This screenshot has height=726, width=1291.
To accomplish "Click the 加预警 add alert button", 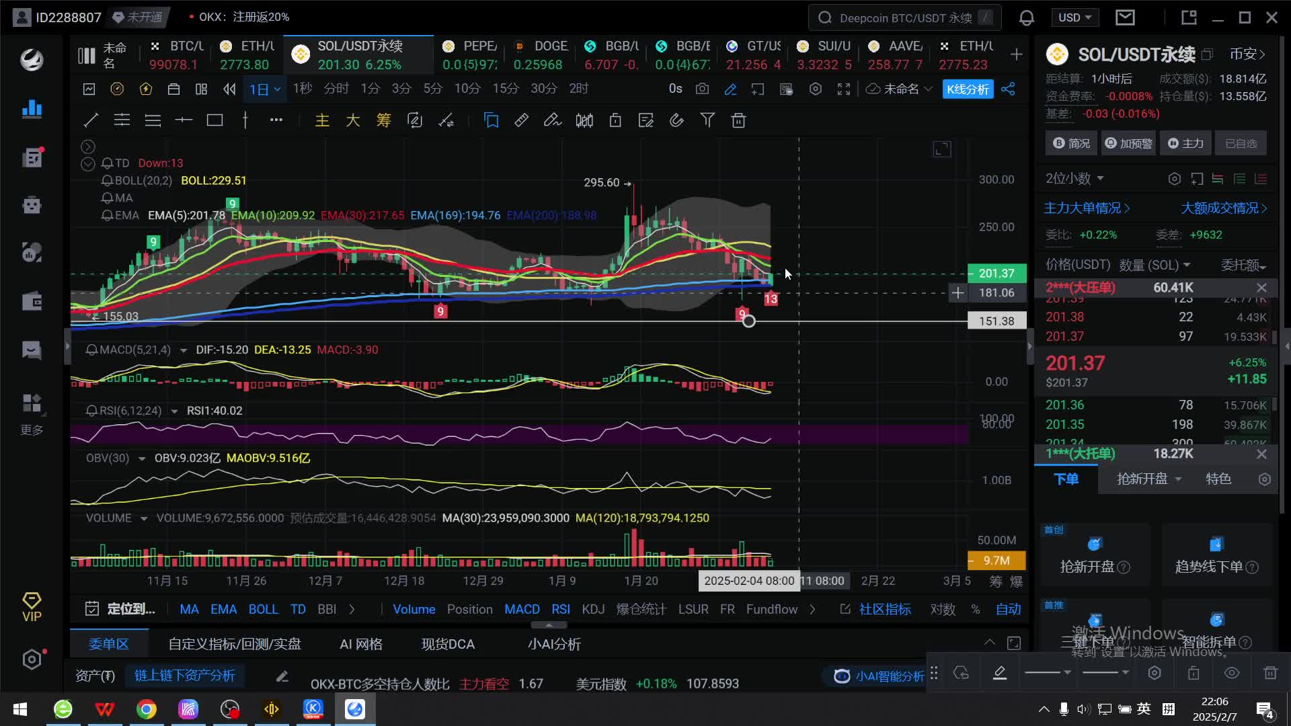I will point(1128,143).
